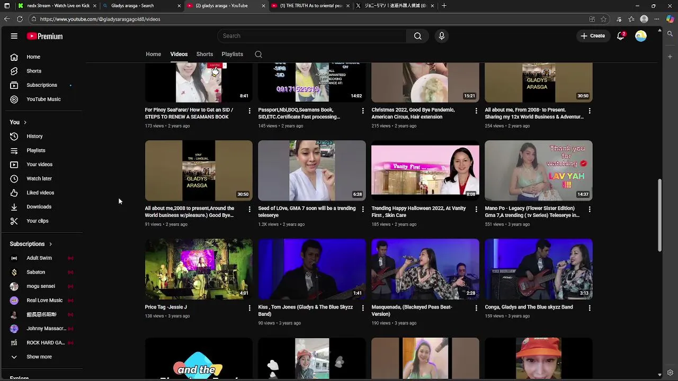Screen dimensions: 678x381
Task: Open more options for Conga video
Action: coord(590,307)
